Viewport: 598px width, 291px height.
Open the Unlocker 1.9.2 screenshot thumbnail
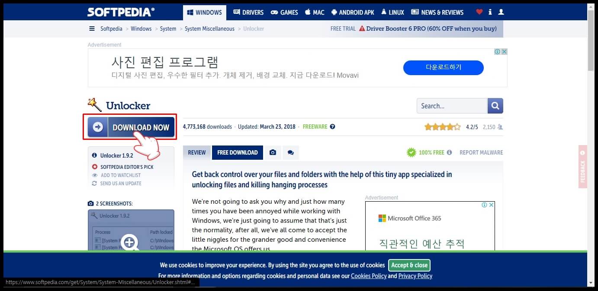pos(131,230)
